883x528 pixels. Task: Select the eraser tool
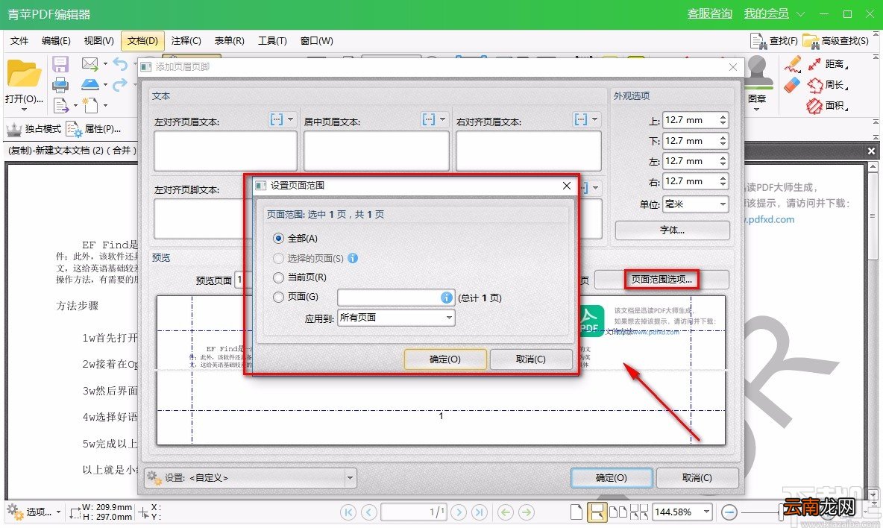tap(792, 85)
